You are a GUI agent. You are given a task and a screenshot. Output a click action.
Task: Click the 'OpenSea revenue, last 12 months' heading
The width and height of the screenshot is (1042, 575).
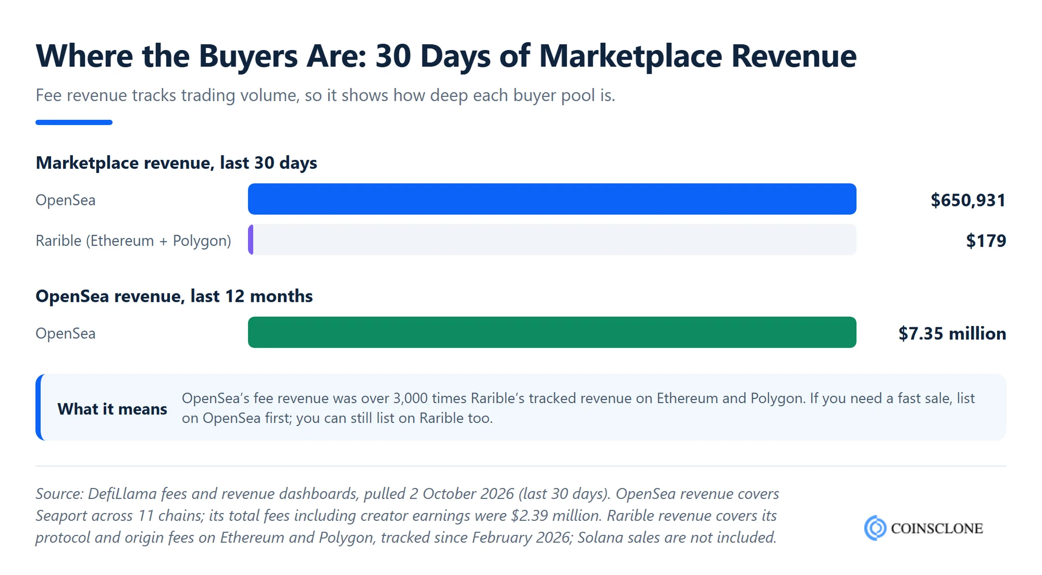coord(174,296)
